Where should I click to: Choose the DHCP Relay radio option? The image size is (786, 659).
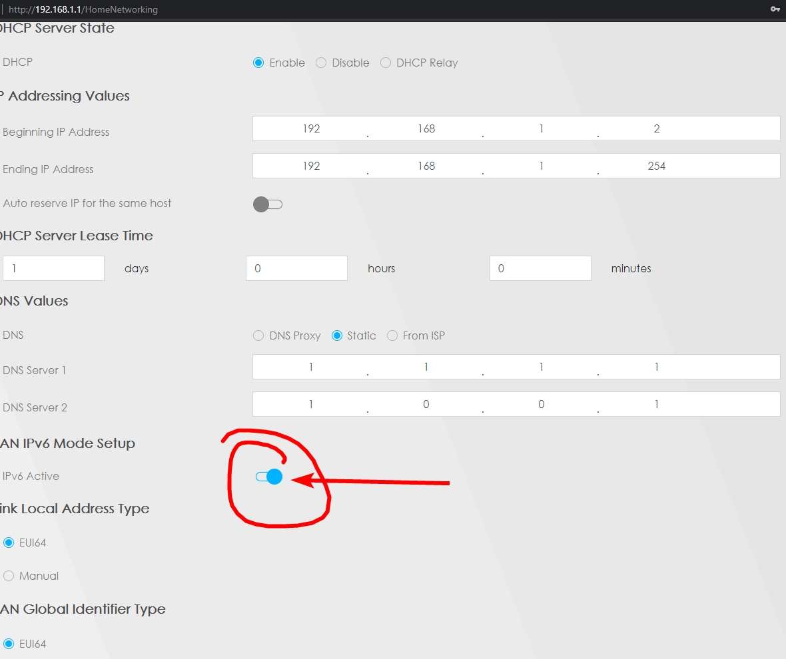(385, 63)
